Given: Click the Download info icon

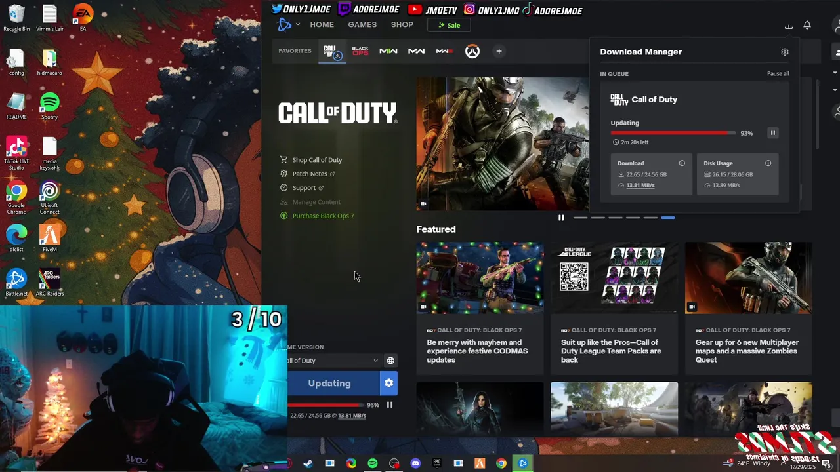Looking at the screenshot, I should 682,163.
